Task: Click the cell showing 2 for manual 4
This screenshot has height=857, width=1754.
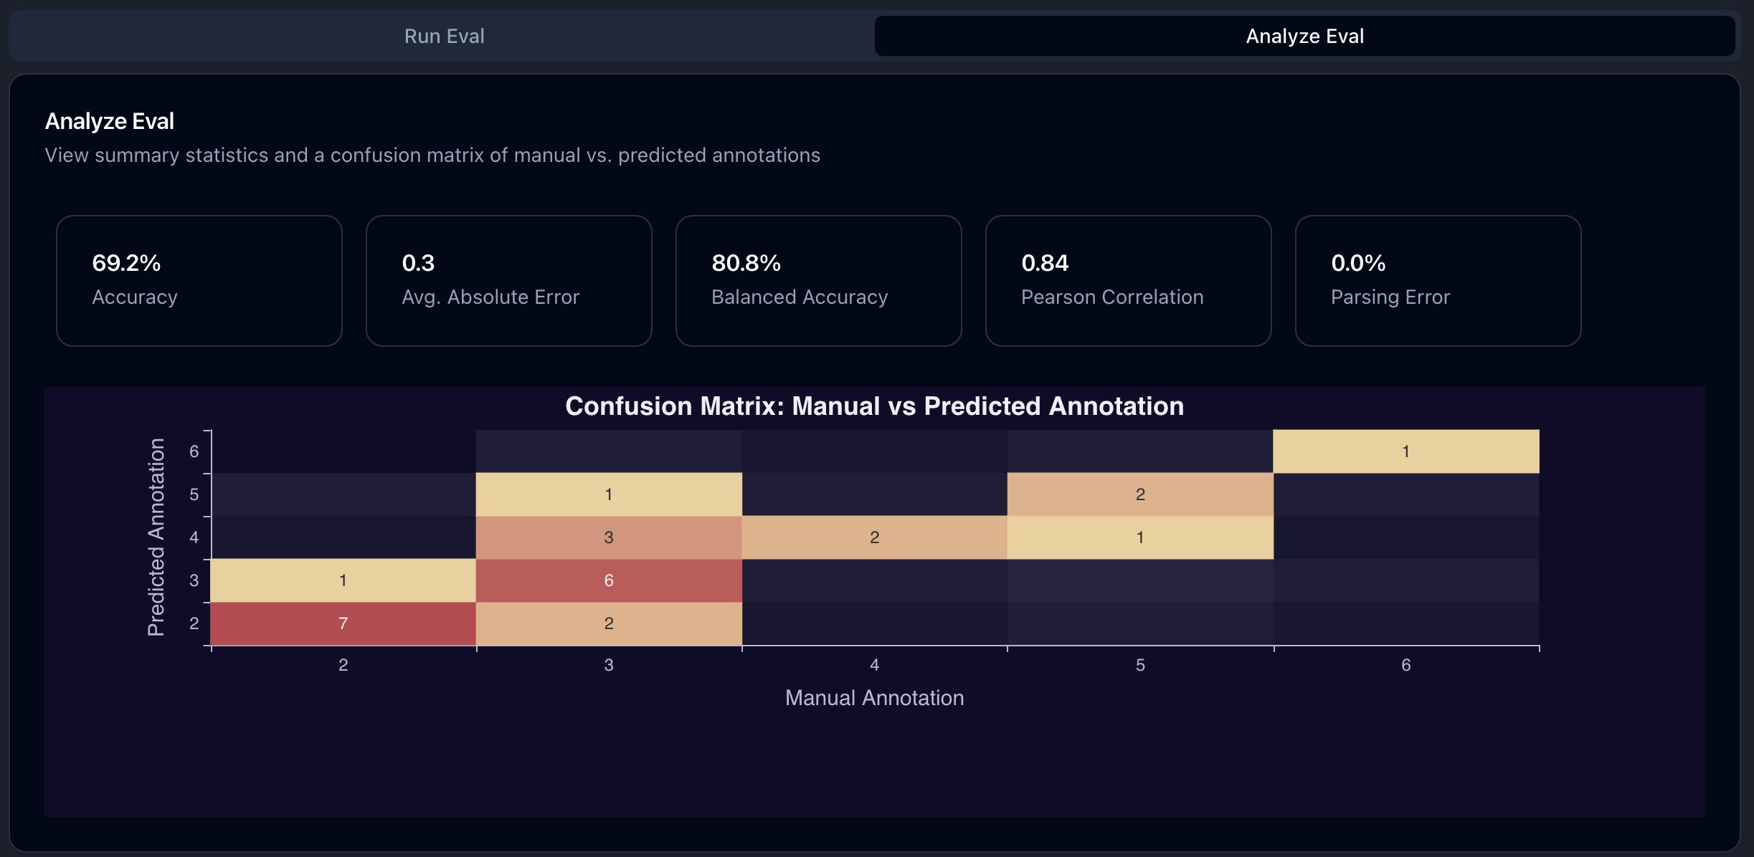Action: [874, 537]
